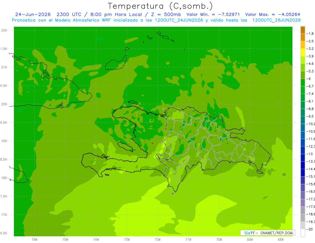Click the '2300 UTC' time label
Viewport: 315px width, 243px height.
pos(69,14)
